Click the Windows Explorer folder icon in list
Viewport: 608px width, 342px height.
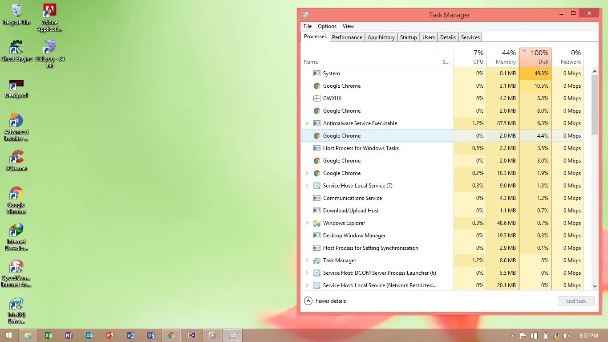pyautogui.click(x=317, y=223)
